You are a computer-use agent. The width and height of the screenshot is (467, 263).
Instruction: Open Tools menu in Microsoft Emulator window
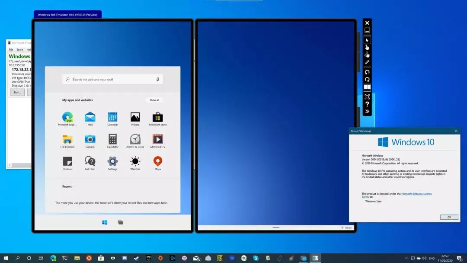click(x=19, y=50)
